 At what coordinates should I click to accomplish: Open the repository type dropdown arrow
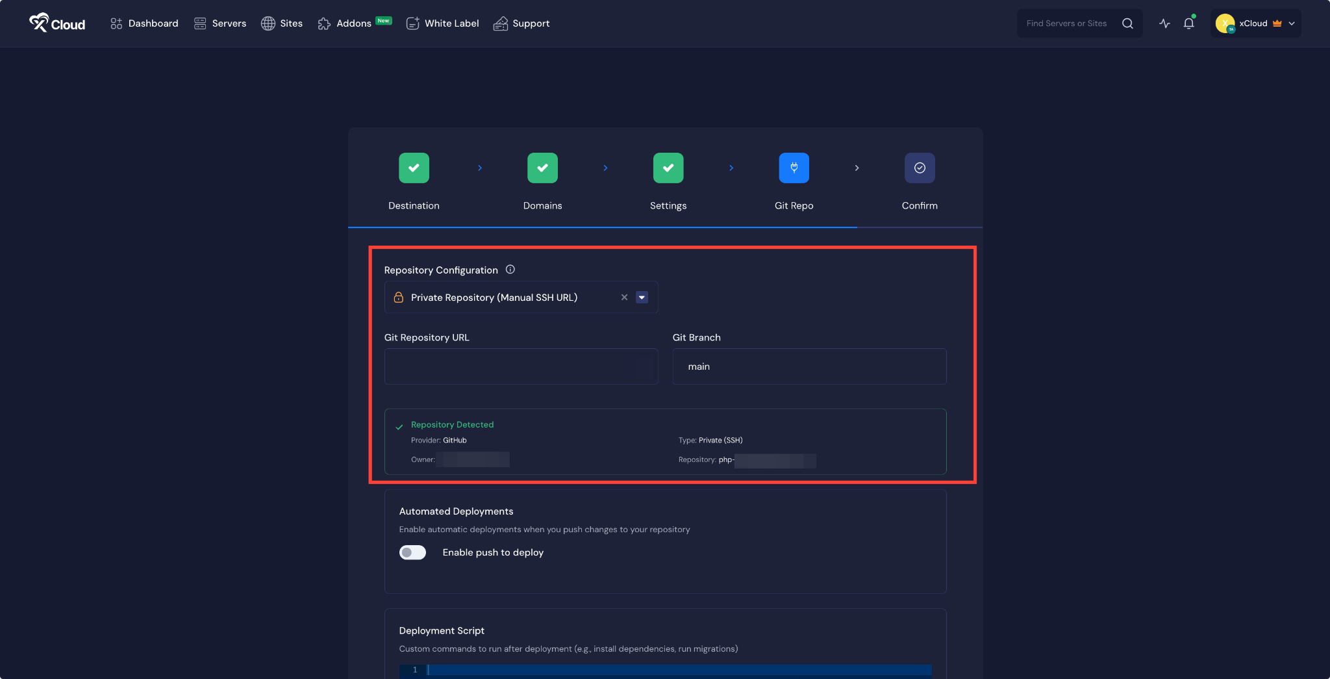pos(642,297)
